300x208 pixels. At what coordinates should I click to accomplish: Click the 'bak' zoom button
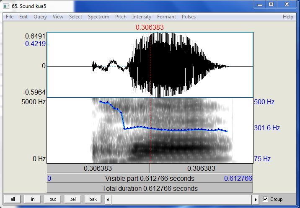[x=93, y=199]
